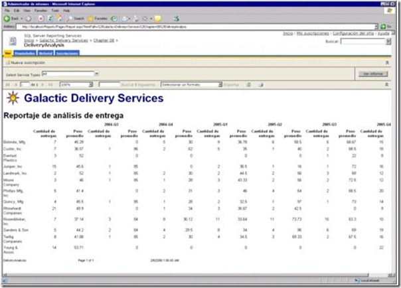Click the top-right Inicio link
Screen dimensions: 401x288
click(x=288, y=33)
